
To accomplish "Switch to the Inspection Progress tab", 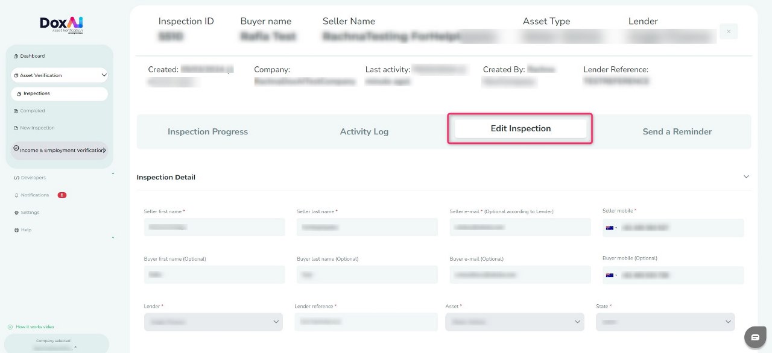I will (x=207, y=131).
